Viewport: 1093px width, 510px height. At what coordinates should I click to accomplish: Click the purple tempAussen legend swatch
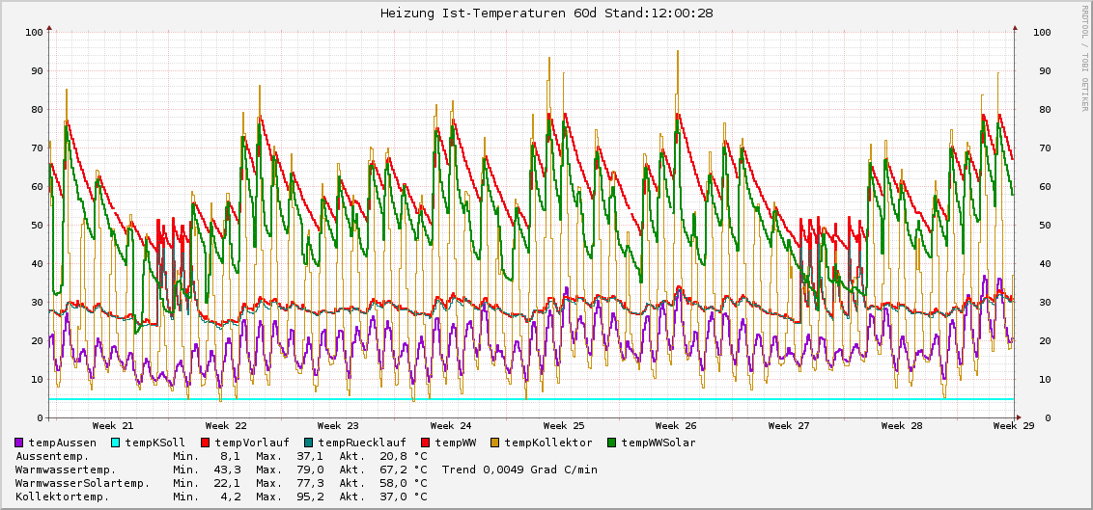pos(20,443)
